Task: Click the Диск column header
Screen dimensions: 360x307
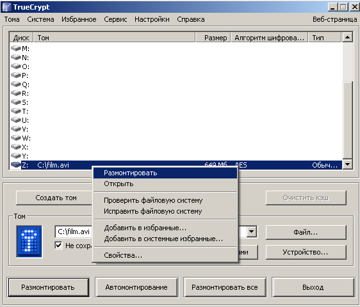Action: 21,38
